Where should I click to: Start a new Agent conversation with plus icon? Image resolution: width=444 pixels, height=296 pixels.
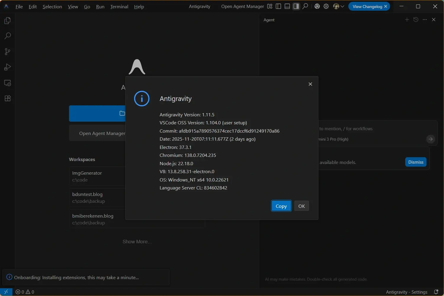pos(407,20)
